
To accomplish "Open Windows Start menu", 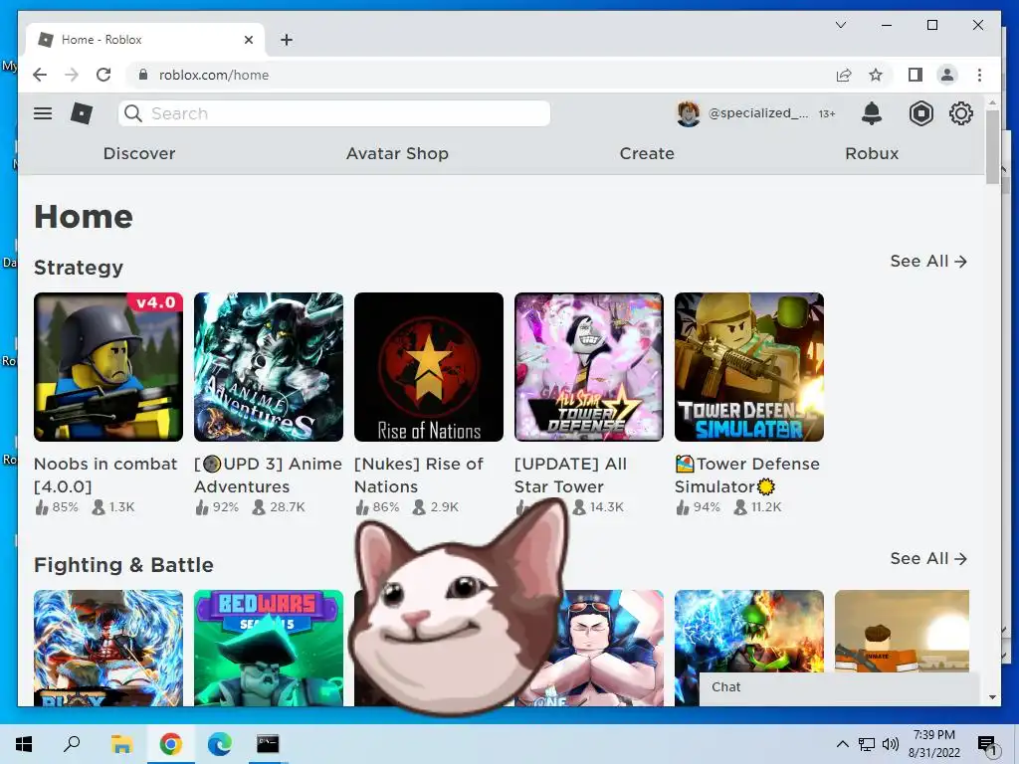I will pyautogui.click(x=24, y=744).
